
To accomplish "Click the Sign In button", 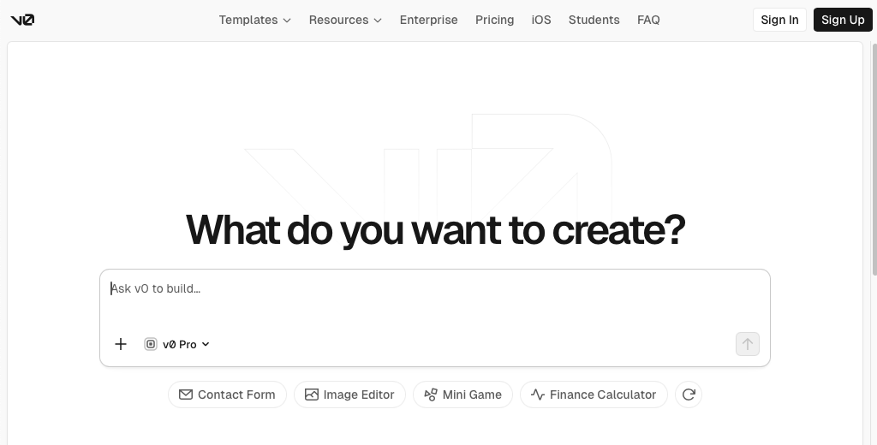I will pyautogui.click(x=779, y=20).
